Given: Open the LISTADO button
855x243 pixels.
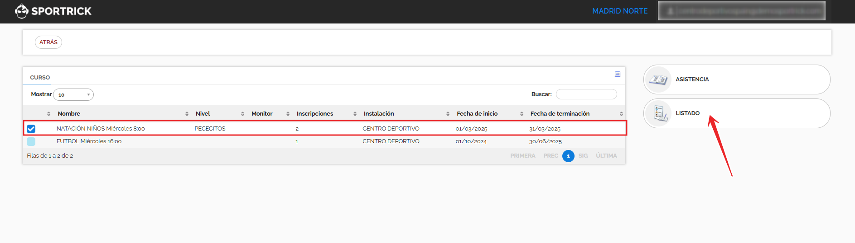Looking at the screenshot, I should point(737,113).
